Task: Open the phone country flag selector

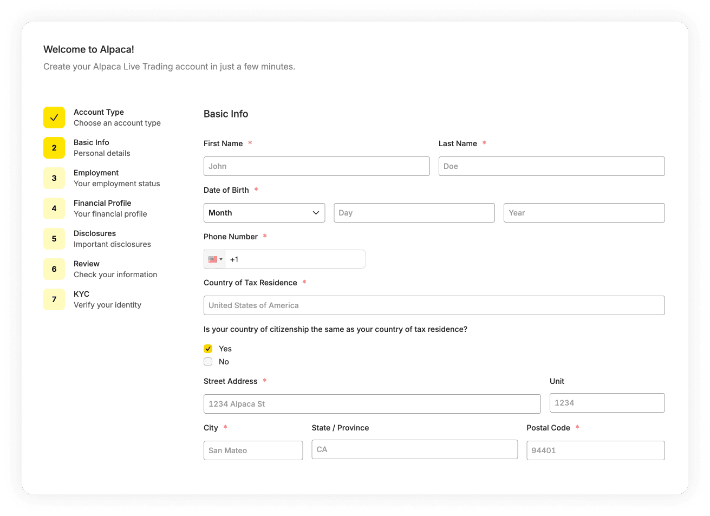Action: point(214,259)
